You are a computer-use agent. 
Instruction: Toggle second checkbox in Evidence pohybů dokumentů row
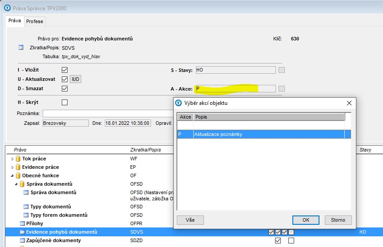278,232
